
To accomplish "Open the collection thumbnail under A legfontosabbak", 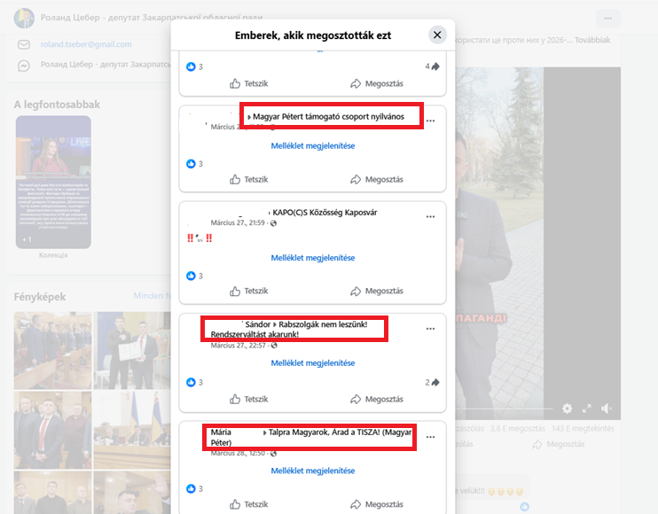I will 53,182.
